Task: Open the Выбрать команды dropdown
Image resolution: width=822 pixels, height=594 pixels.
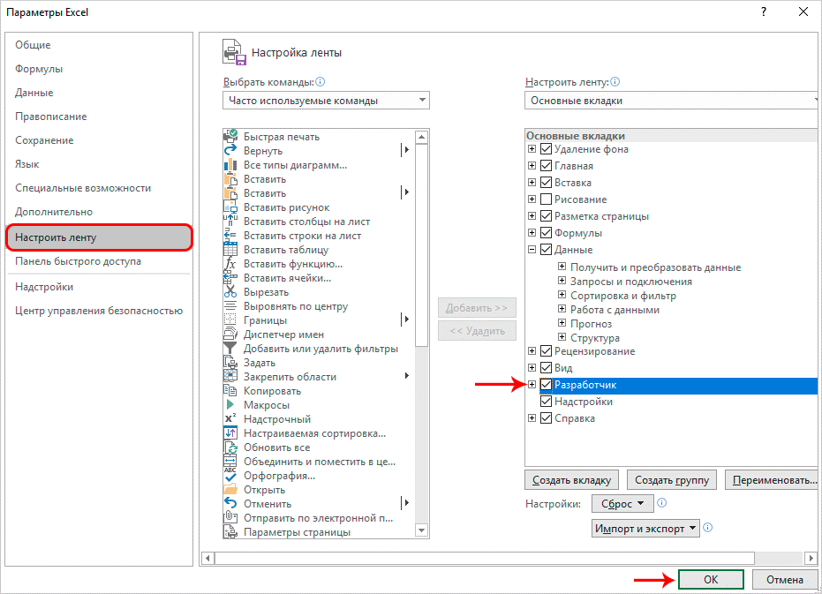Action: click(x=327, y=101)
